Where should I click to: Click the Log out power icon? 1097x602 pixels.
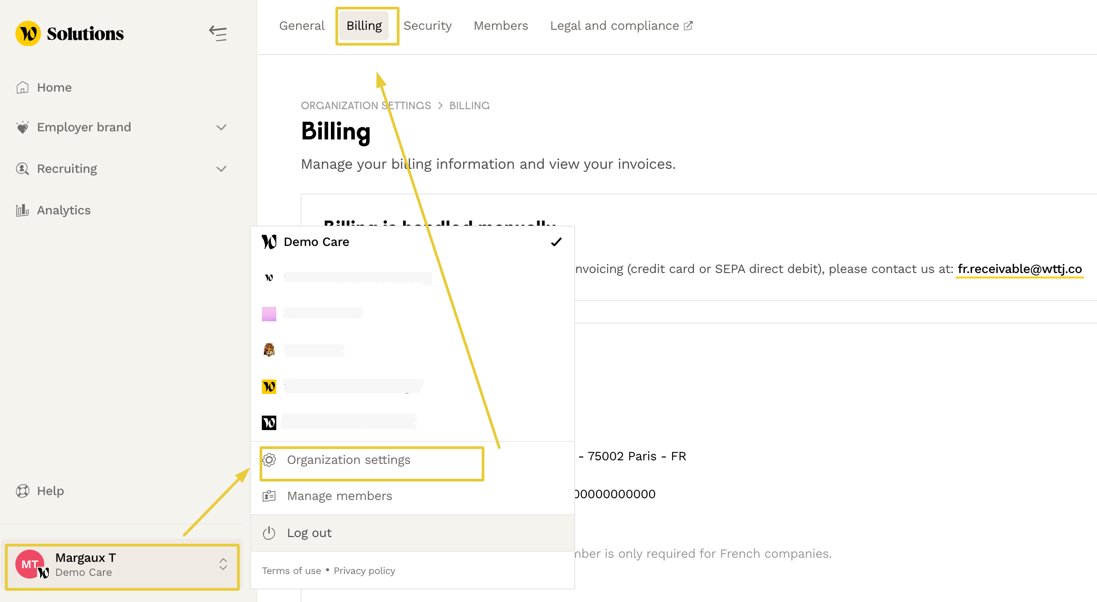(x=269, y=533)
